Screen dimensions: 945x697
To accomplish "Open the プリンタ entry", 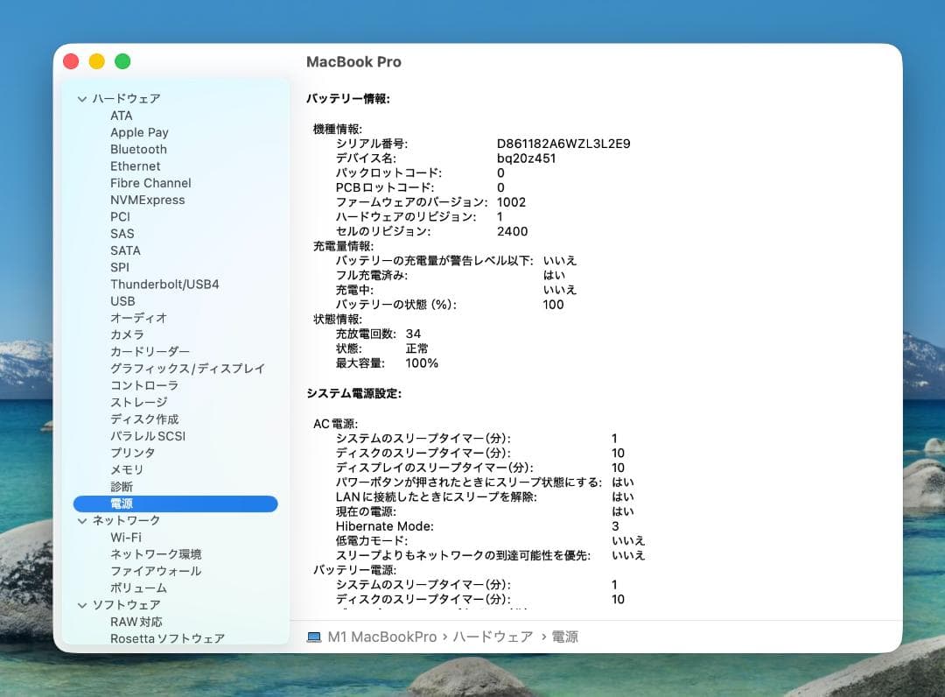I will (x=133, y=454).
